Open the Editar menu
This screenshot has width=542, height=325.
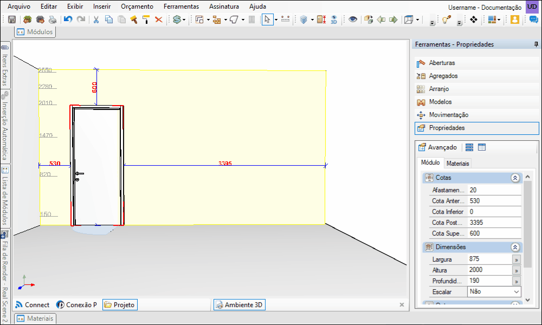[x=49, y=6]
